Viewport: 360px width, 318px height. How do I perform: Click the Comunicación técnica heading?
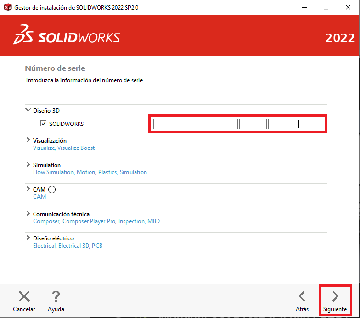[61, 214]
